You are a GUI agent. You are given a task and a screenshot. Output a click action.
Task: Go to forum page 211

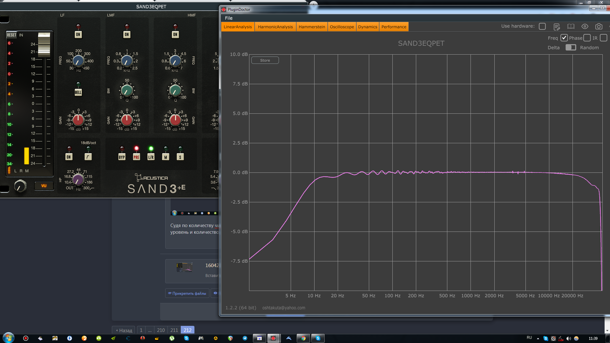point(174,330)
